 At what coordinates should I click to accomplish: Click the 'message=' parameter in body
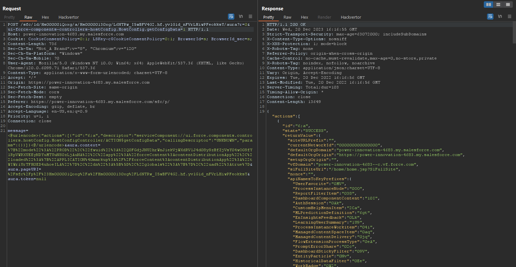click(18, 131)
